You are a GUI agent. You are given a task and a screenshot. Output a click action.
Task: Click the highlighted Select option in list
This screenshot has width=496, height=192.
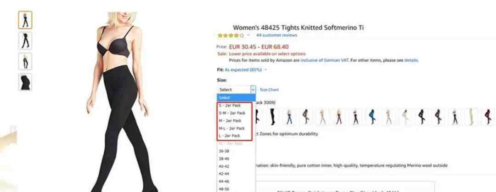coord(236,98)
